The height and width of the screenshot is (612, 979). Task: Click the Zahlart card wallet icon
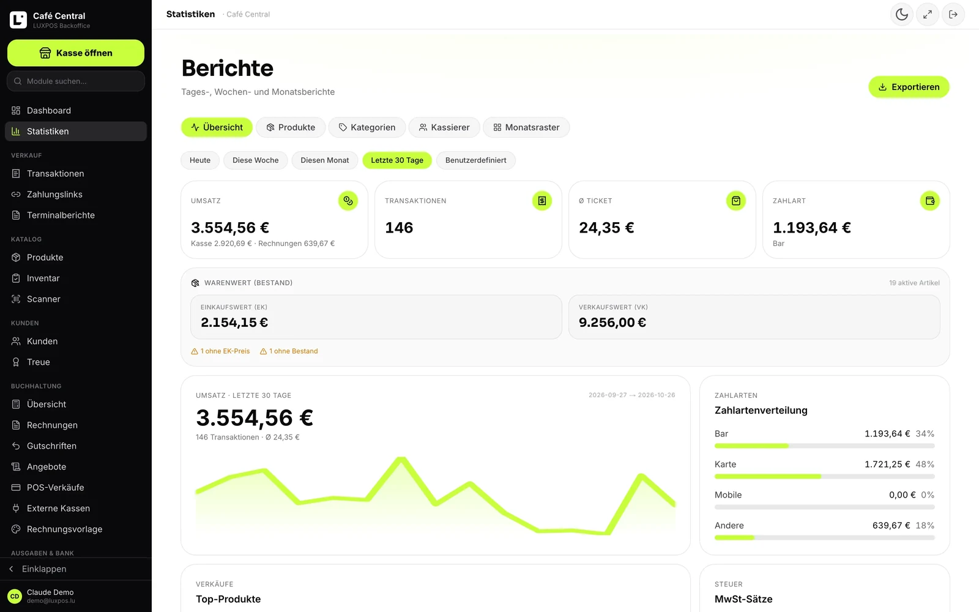pyautogui.click(x=930, y=201)
